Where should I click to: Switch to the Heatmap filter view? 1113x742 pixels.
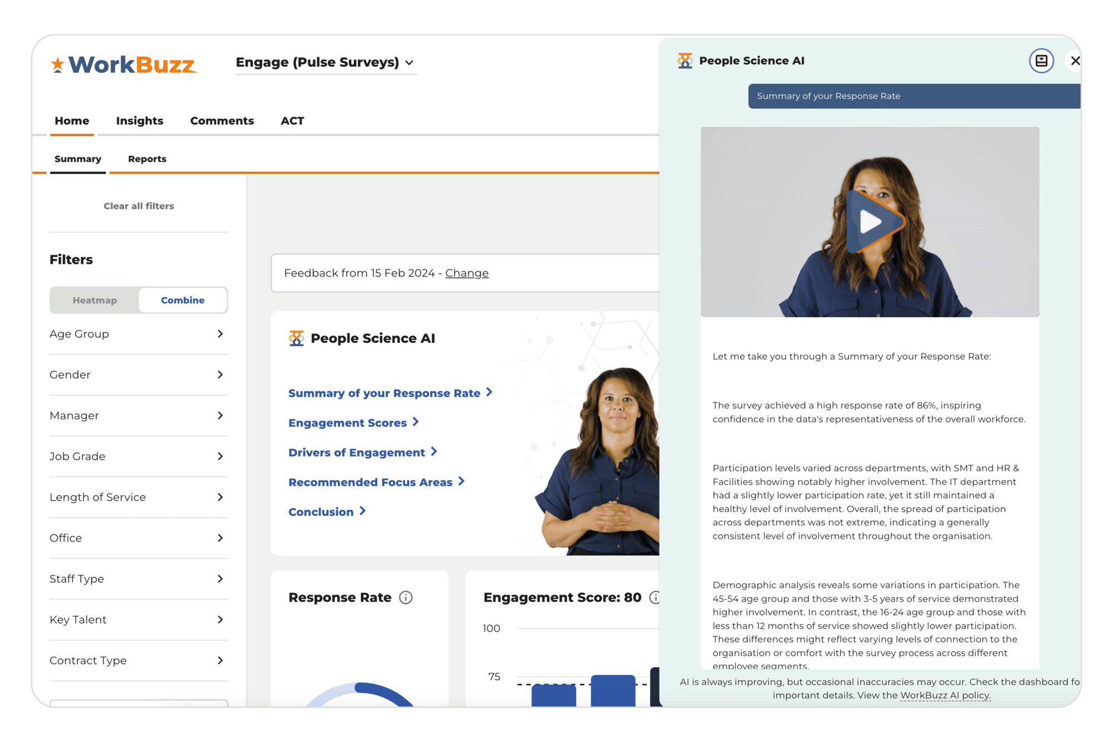[93, 300]
